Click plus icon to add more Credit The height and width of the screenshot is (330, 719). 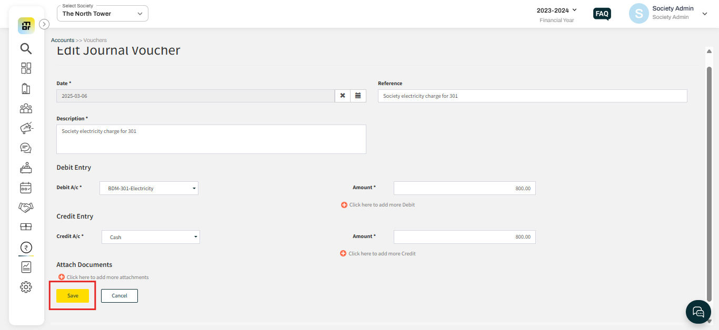point(343,253)
